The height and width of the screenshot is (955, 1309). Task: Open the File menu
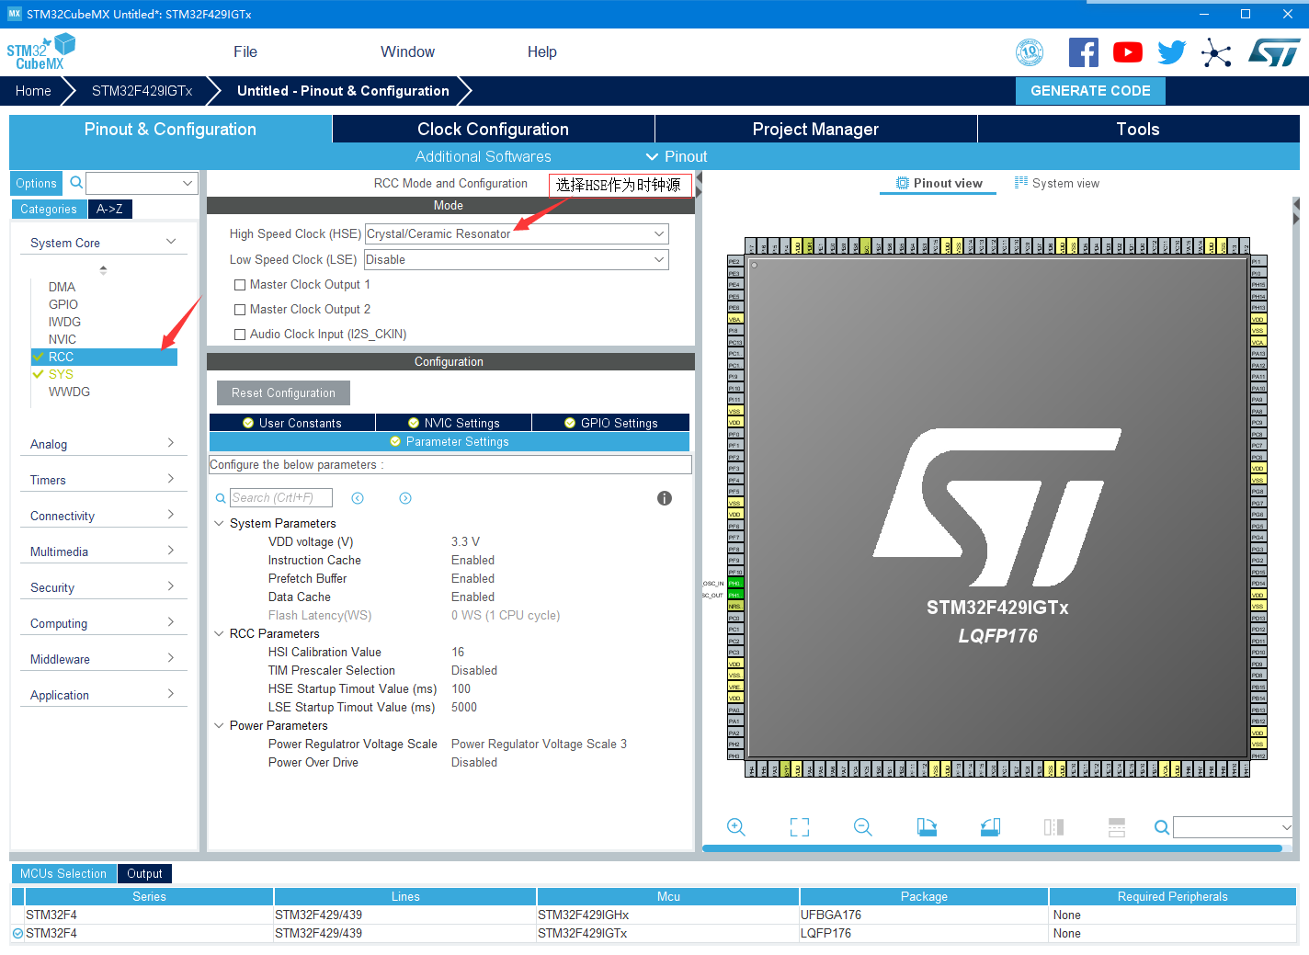point(245,52)
